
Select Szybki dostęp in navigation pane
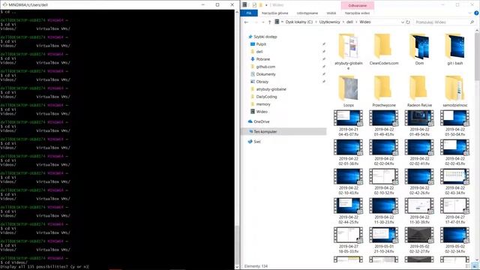pos(265,37)
